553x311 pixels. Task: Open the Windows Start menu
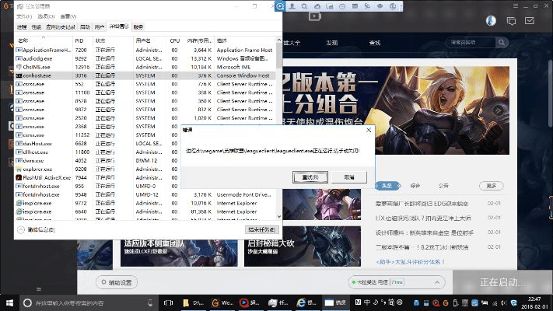tap(9, 303)
